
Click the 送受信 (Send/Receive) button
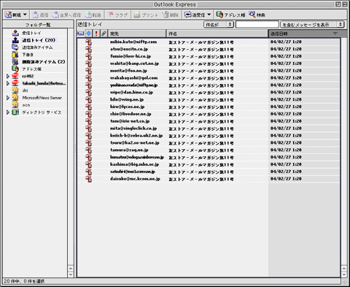coord(195,15)
